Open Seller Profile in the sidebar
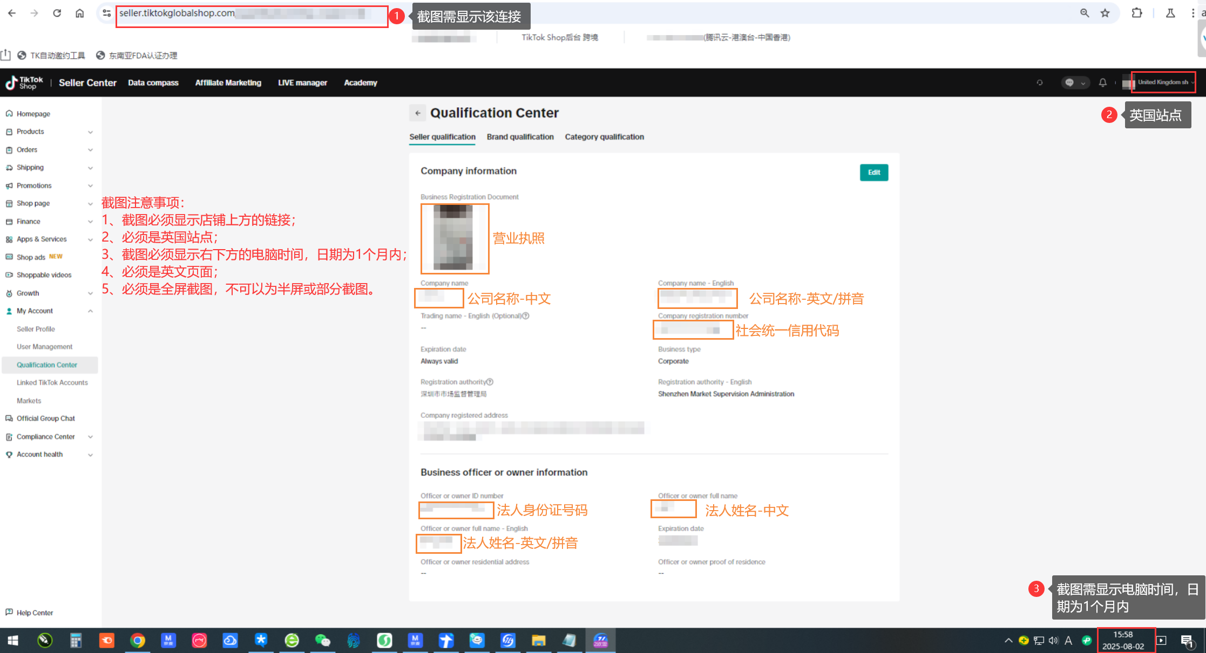Screen dimensions: 1206x653 click(36, 329)
